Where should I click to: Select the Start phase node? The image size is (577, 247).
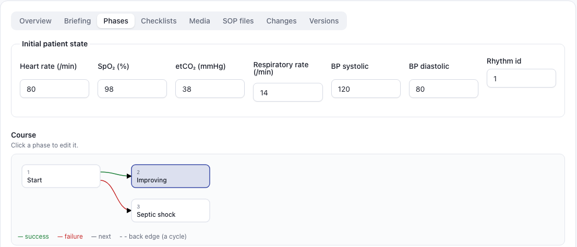(x=61, y=176)
